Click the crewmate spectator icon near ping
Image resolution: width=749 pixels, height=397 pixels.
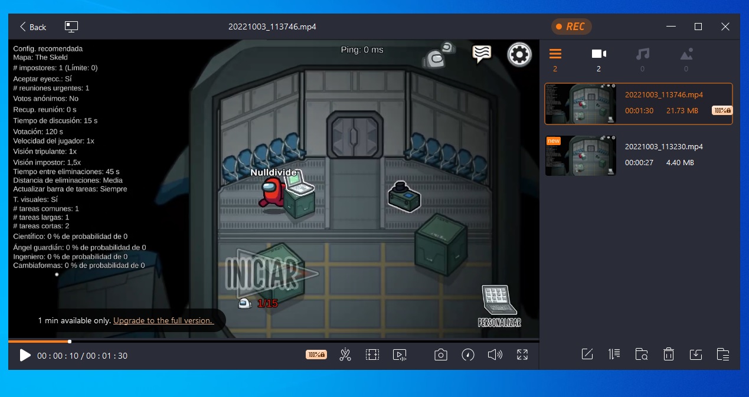click(x=439, y=54)
